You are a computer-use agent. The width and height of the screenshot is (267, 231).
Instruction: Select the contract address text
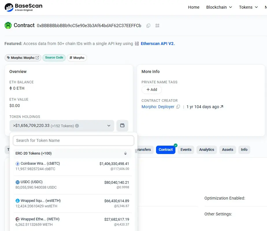pyautogui.click(x=89, y=26)
